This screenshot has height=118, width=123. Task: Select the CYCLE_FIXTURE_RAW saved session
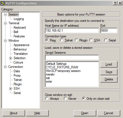[x=62, y=67]
